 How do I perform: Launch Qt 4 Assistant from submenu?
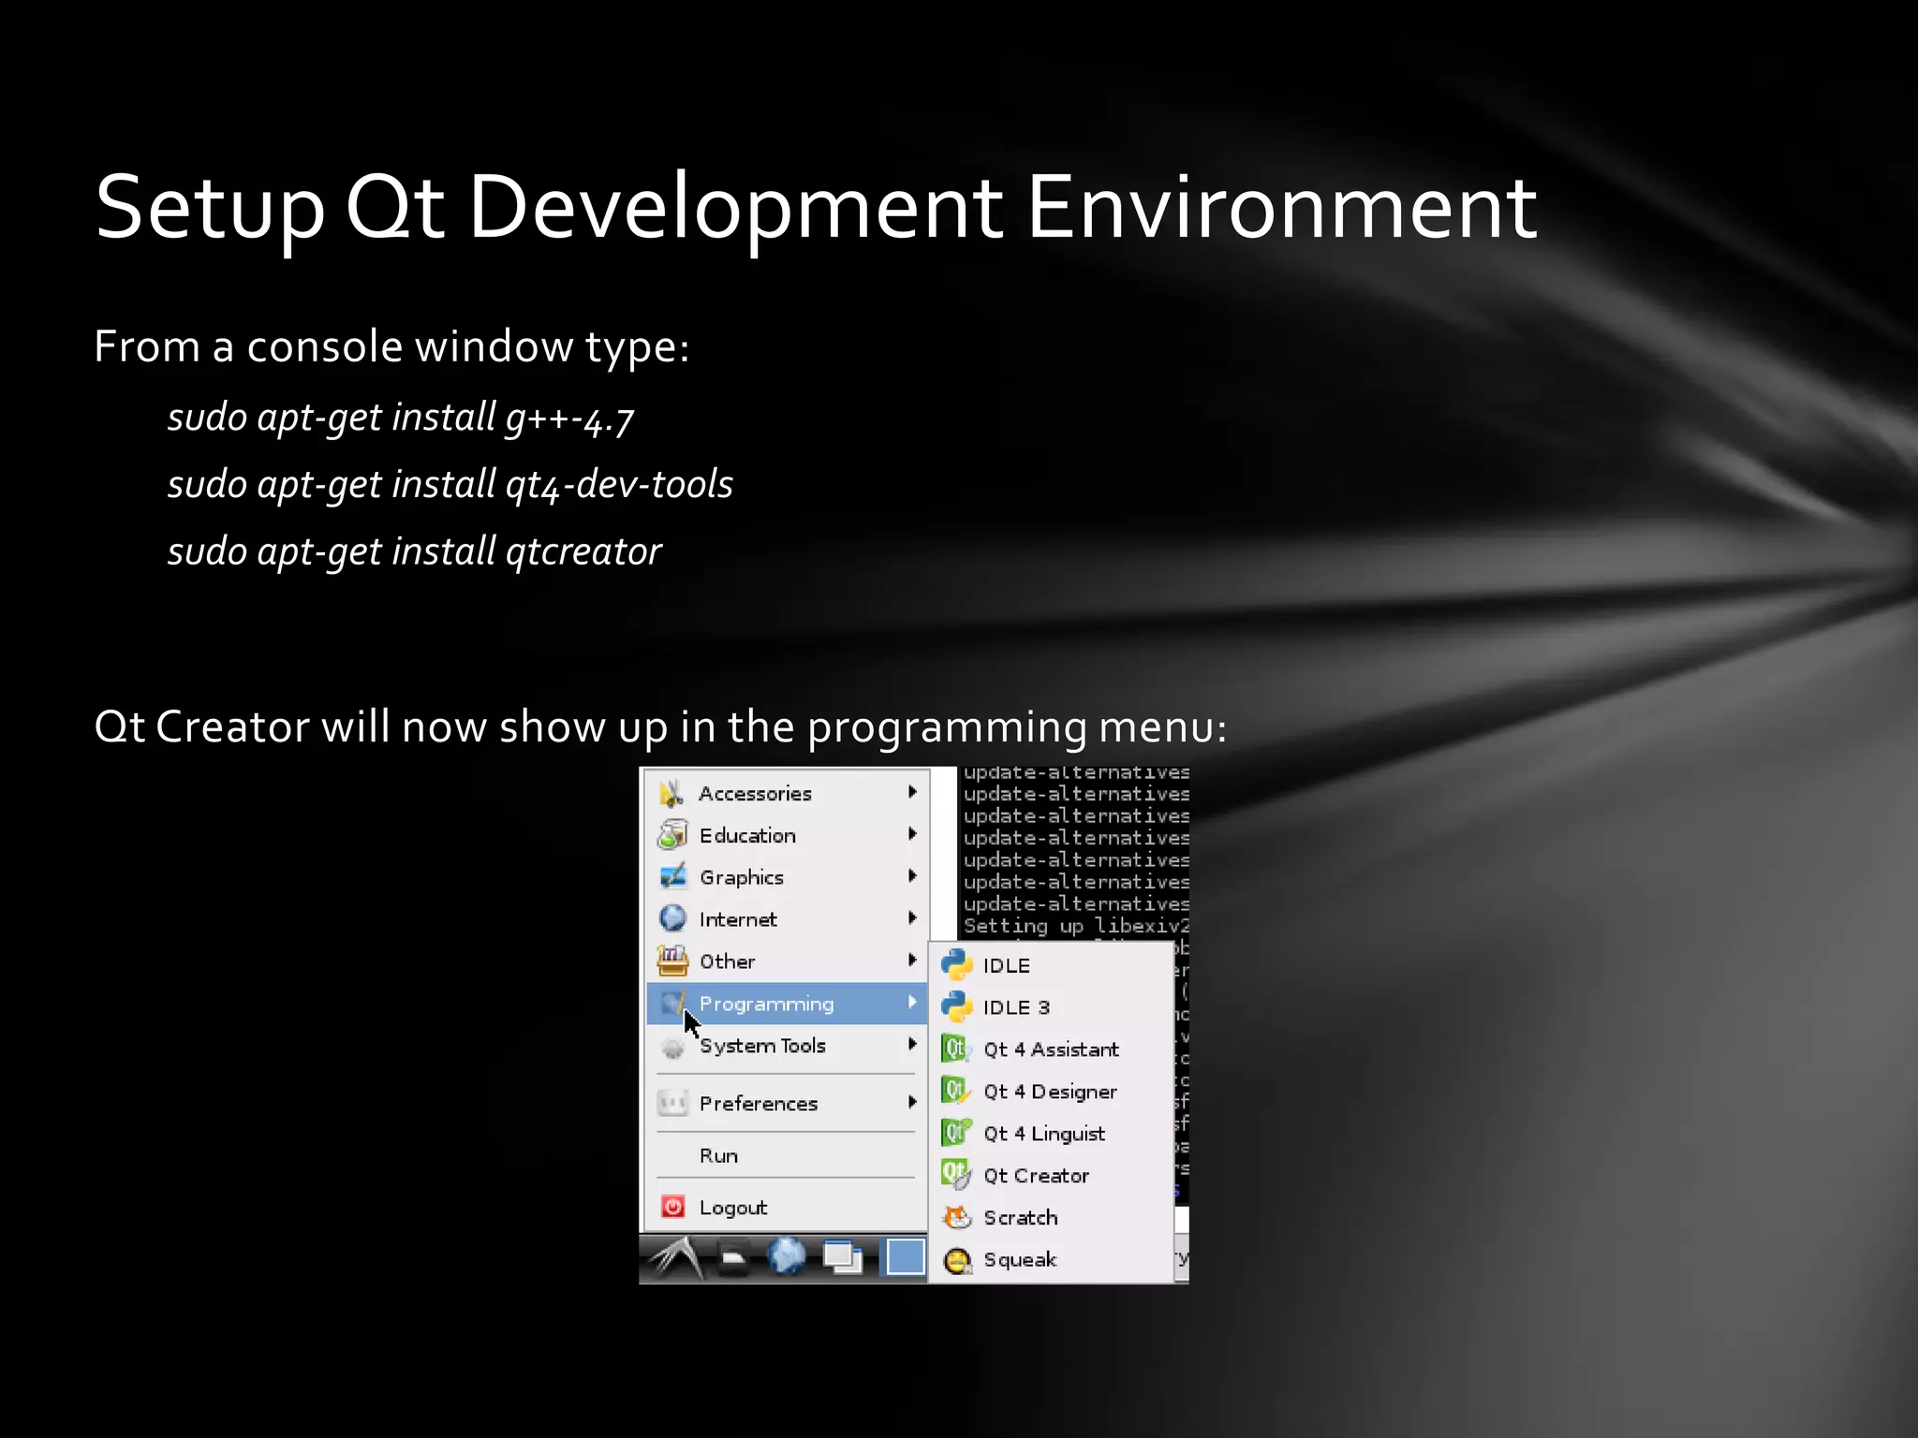tap(1053, 1049)
